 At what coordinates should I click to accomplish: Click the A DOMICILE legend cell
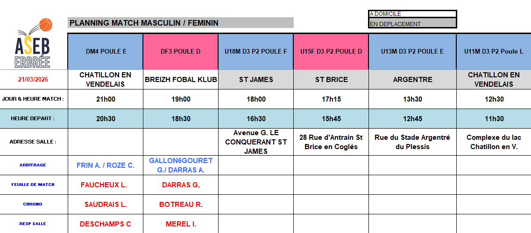pos(412,14)
